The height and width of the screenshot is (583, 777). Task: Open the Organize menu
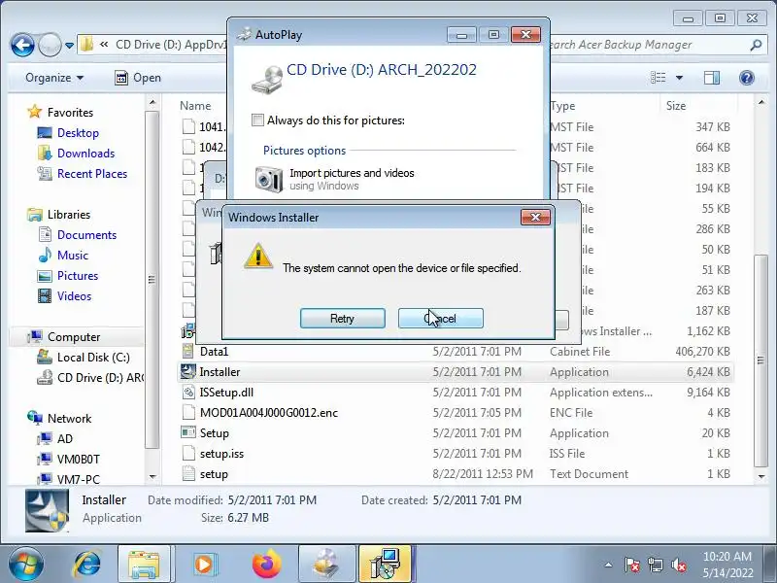click(54, 78)
